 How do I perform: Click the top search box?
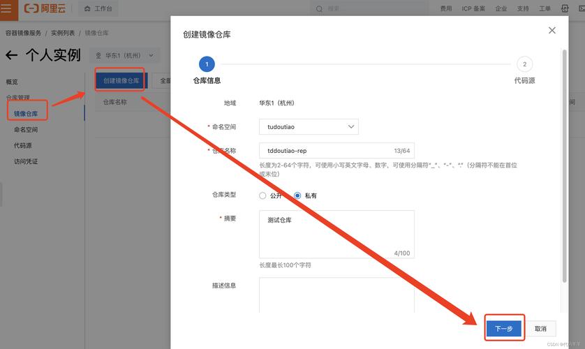click(369, 8)
